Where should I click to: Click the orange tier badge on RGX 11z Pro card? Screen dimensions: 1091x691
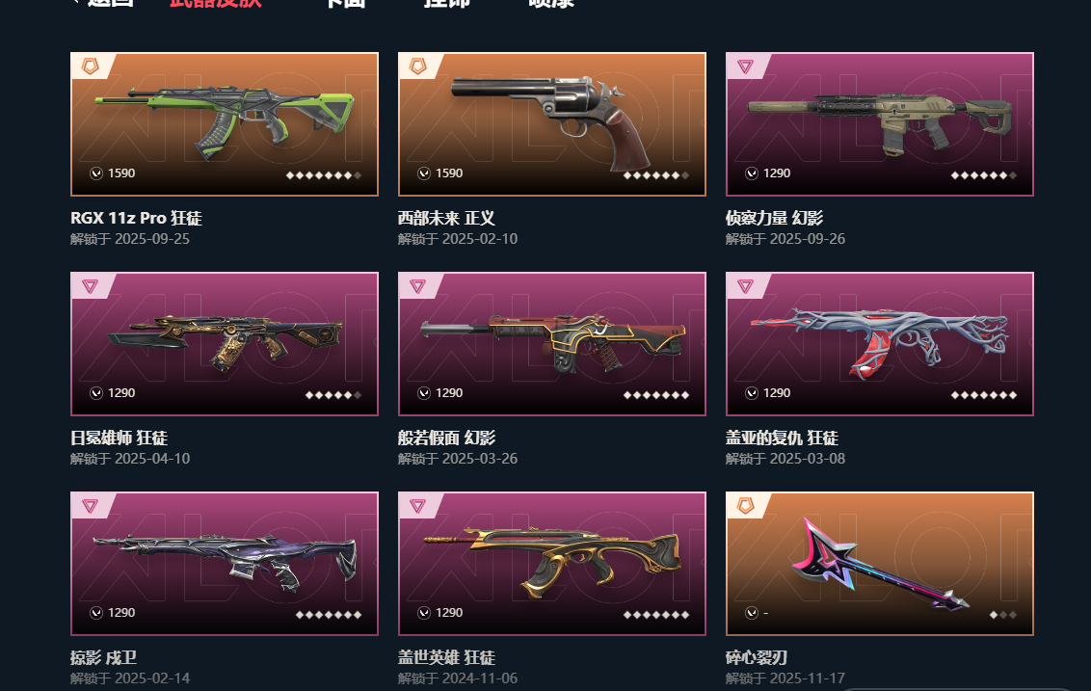click(x=90, y=66)
